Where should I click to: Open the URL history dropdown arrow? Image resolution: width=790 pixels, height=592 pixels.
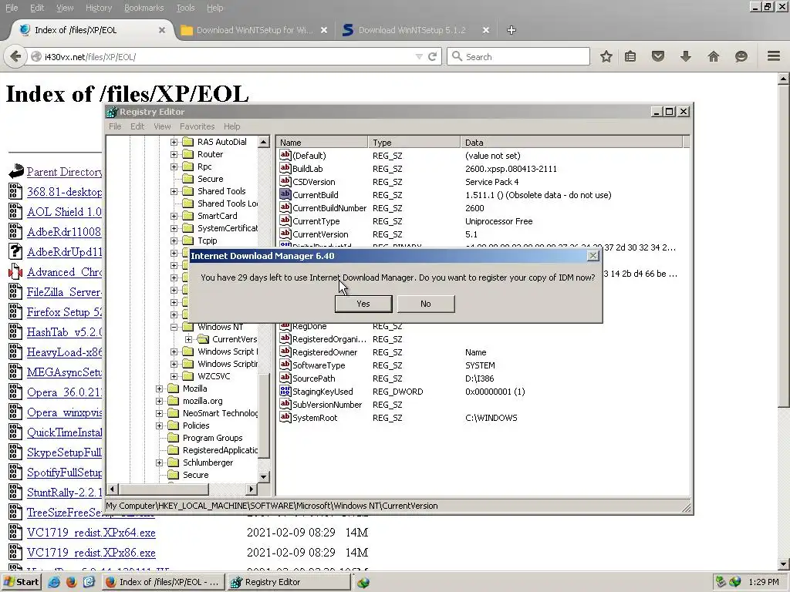419,57
